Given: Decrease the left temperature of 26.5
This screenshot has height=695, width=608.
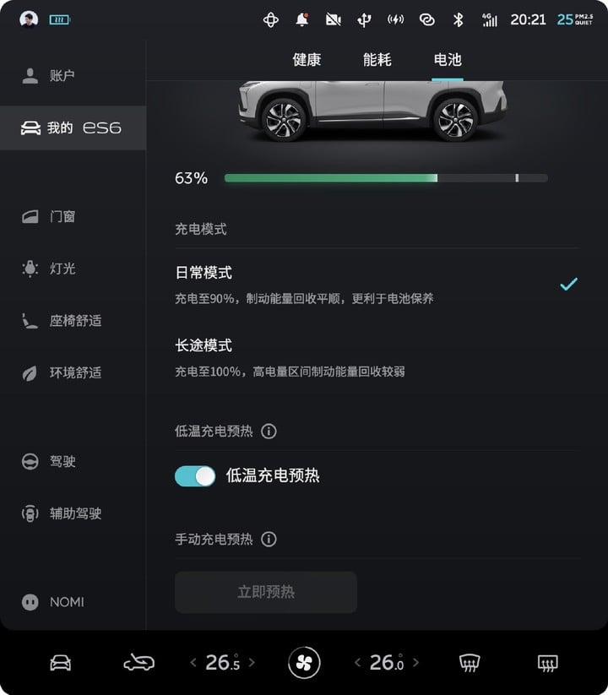Looking at the screenshot, I should coord(193,662).
